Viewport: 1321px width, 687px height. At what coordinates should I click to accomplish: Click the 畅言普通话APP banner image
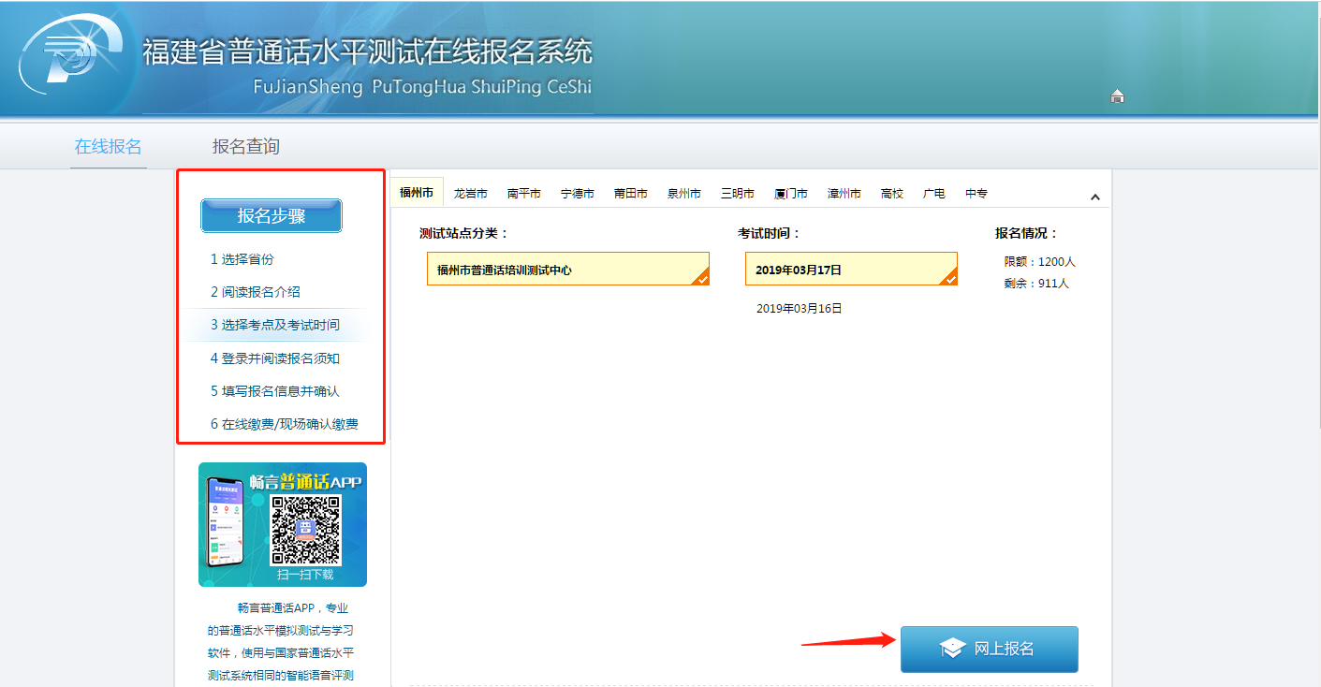click(283, 524)
